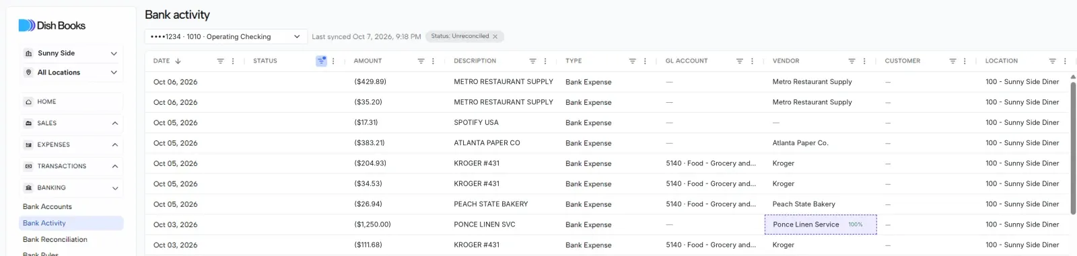Viewport: 1077px width, 256px height.
Task: Click the Vendor column header
Action: 786,61
